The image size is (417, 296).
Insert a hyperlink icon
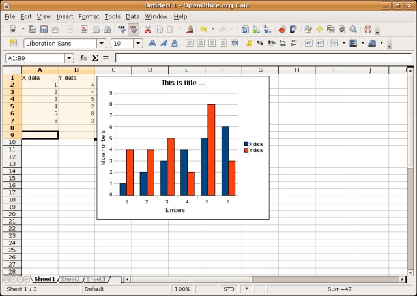coord(245,29)
